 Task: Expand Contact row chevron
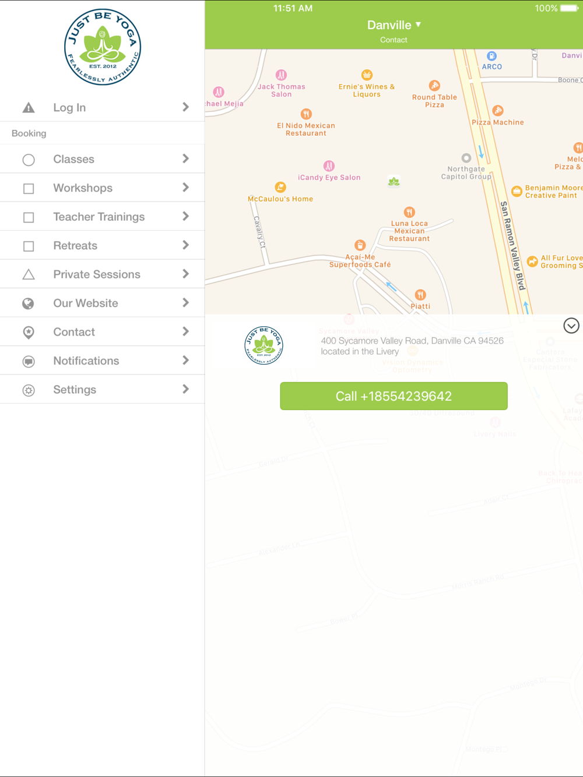(x=185, y=331)
